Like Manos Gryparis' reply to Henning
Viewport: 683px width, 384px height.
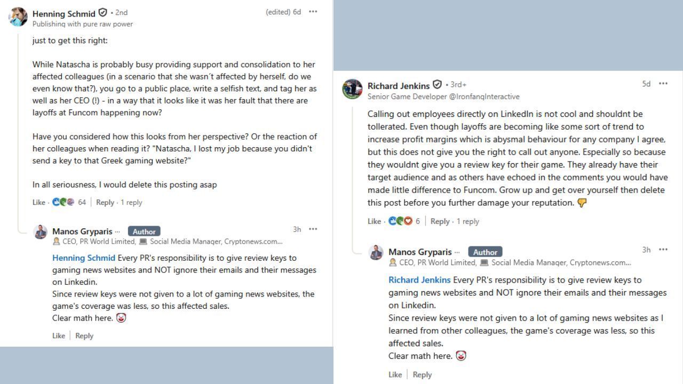point(59,335)
